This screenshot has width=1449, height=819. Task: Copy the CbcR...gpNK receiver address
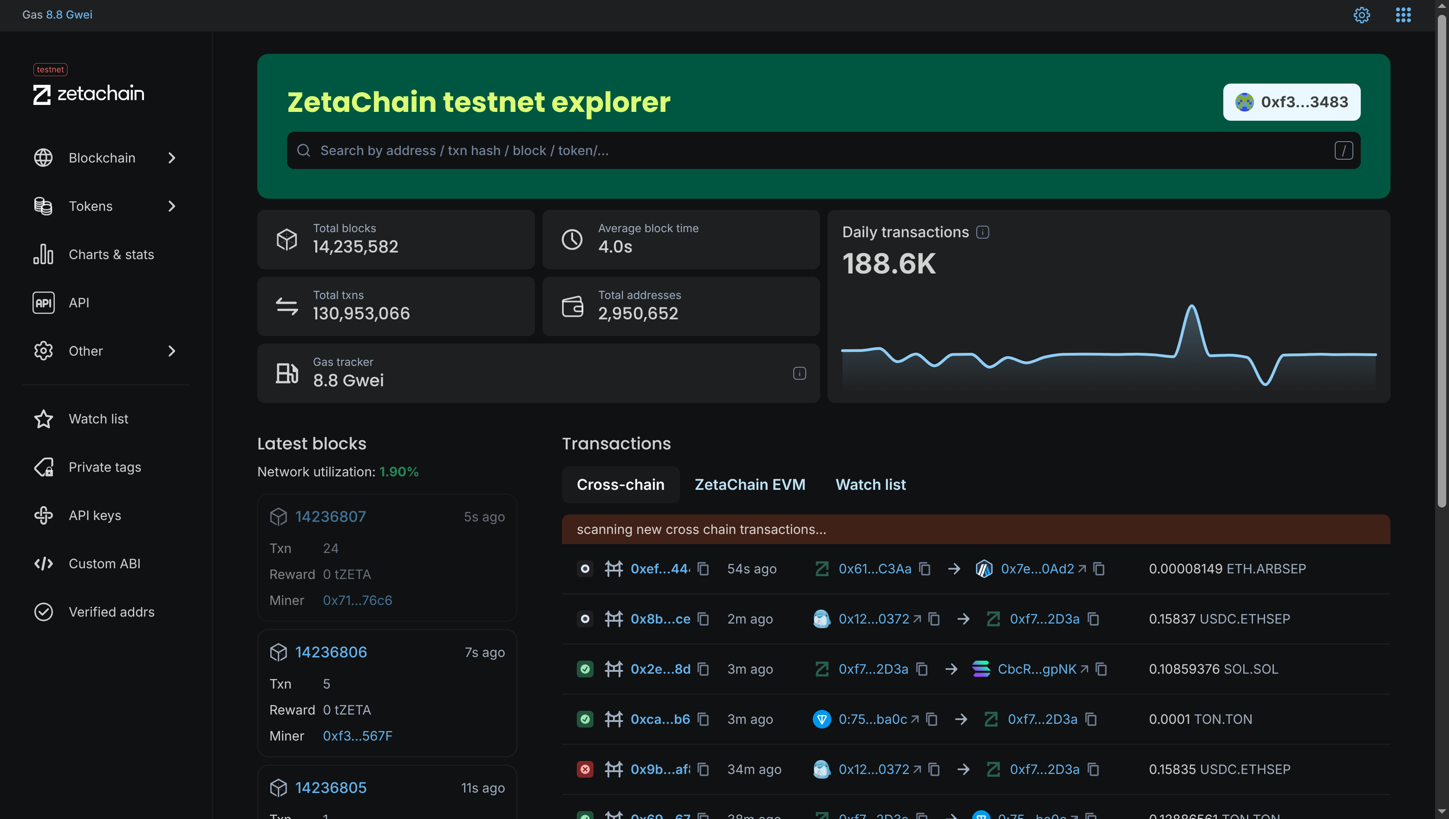(1101, 669)
